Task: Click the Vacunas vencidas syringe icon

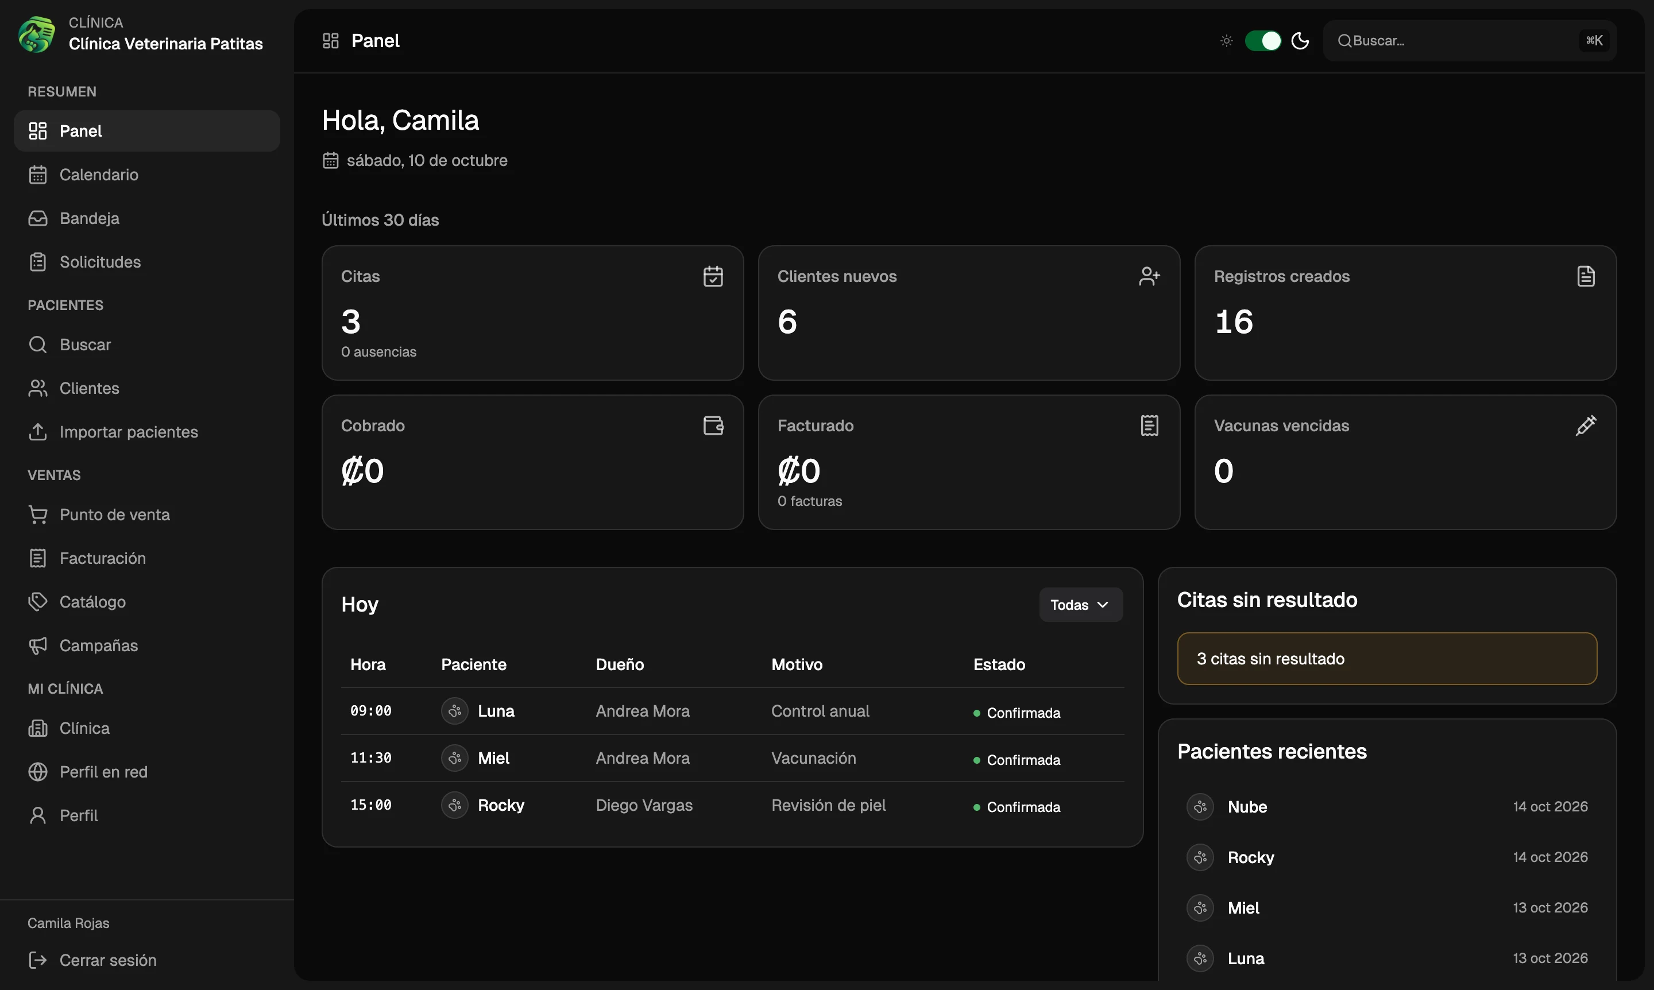Action: click(1586, 426)
